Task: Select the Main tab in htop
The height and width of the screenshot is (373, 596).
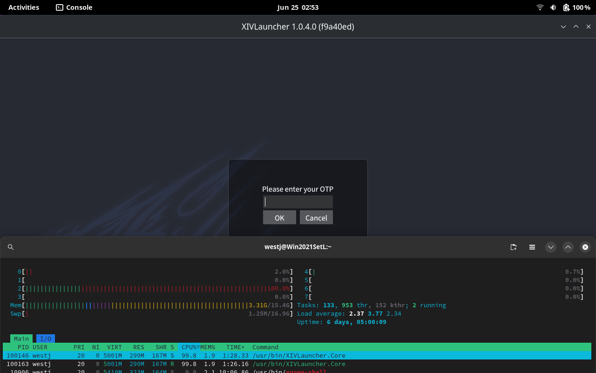Action: [x=21, y=338]
